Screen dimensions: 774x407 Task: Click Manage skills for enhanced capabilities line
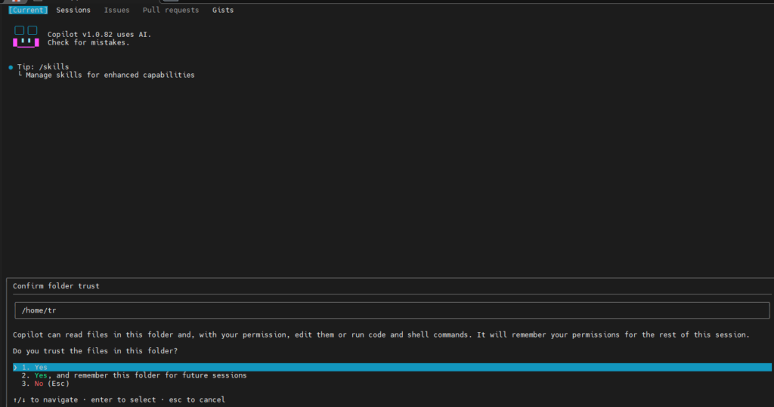coord(110,75)
